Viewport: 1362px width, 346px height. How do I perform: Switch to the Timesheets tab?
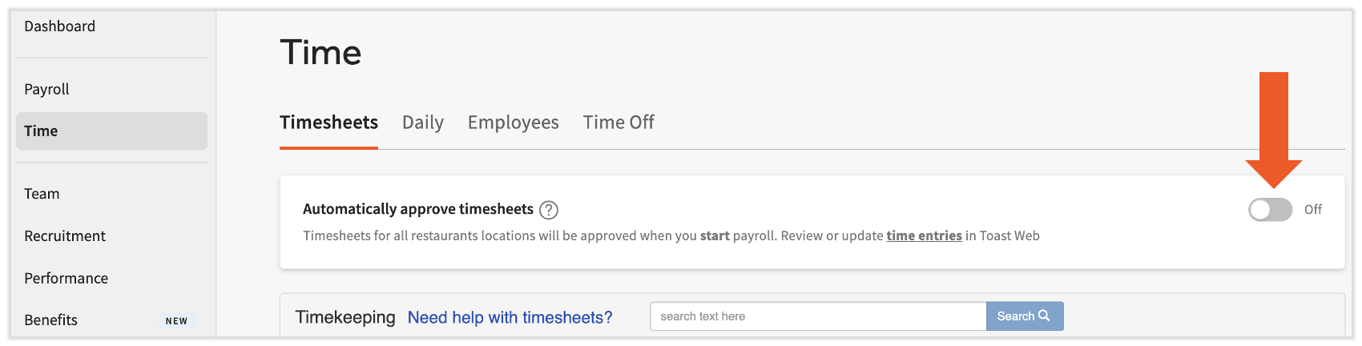pyautogui.click(x=328, y=123)
